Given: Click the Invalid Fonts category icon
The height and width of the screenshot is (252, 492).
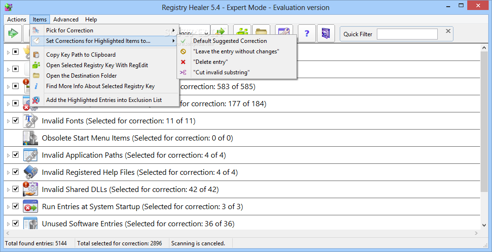Looking at the screenshot, I should coord(30,121).
